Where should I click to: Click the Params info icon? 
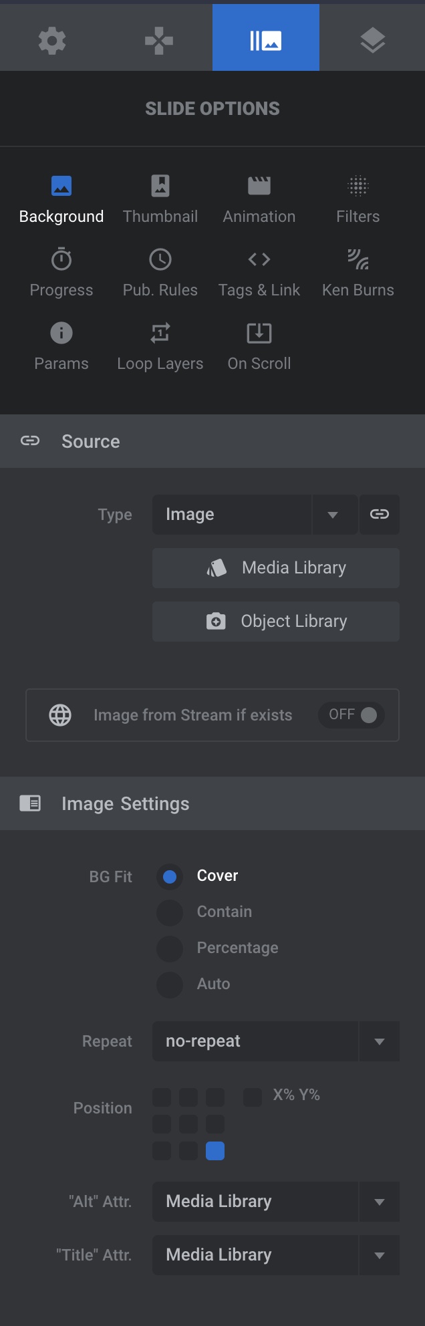click(61, 333)
